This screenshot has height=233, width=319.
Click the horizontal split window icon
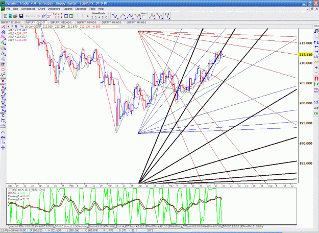[66, 16]
